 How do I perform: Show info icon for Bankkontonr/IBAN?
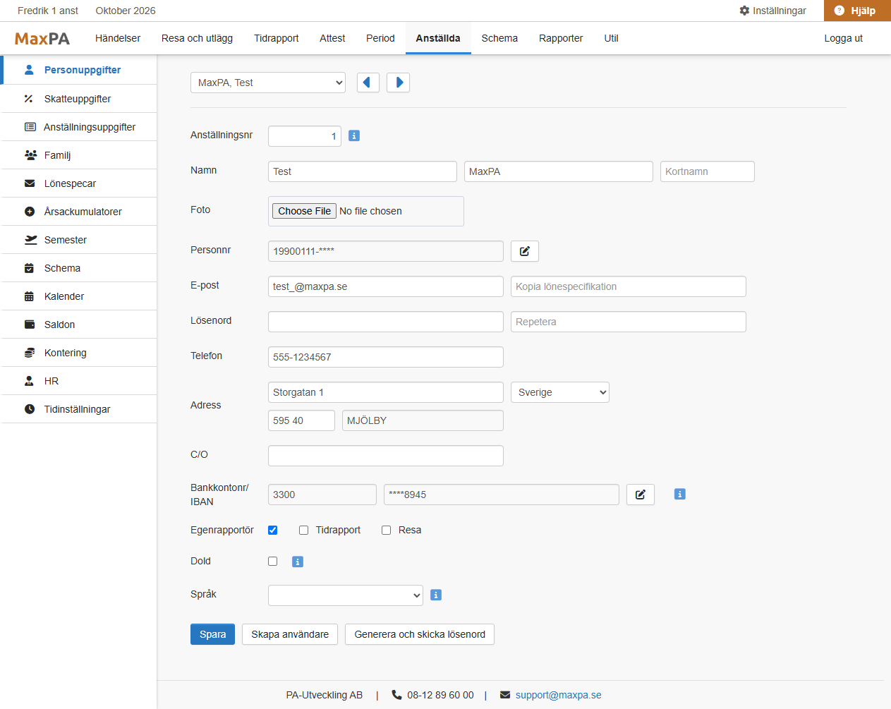pyautogui.click(x=680, y=495)
